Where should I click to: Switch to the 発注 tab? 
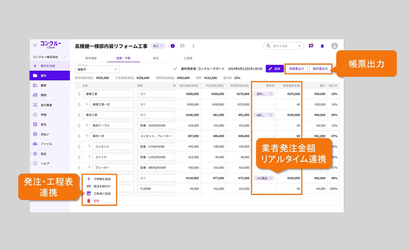tap(155, 58)
